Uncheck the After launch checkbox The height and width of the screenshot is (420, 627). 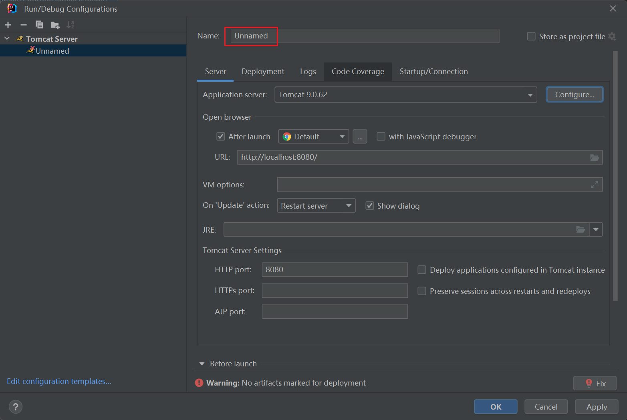[221, 137]
